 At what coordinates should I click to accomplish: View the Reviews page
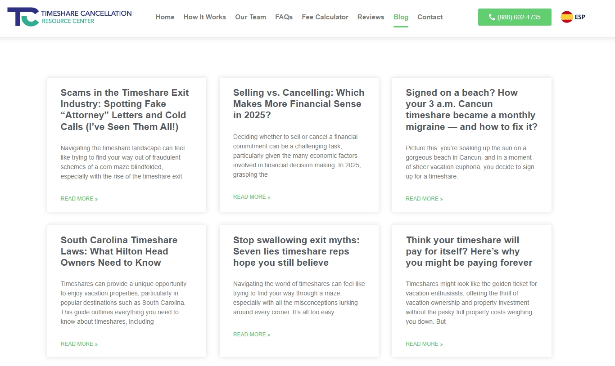[x=371, y=17]
